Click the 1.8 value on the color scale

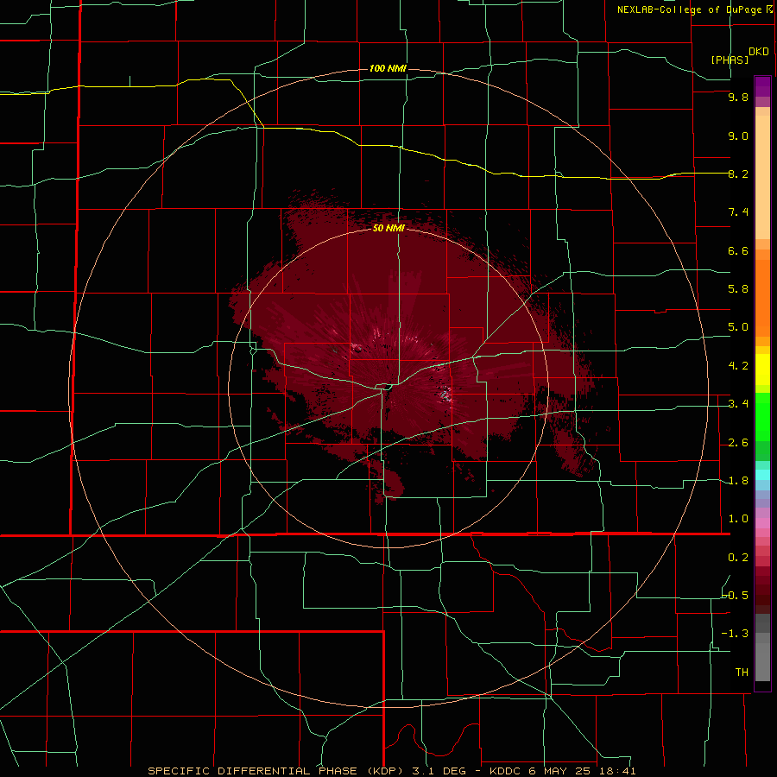(x=738, y=481)
